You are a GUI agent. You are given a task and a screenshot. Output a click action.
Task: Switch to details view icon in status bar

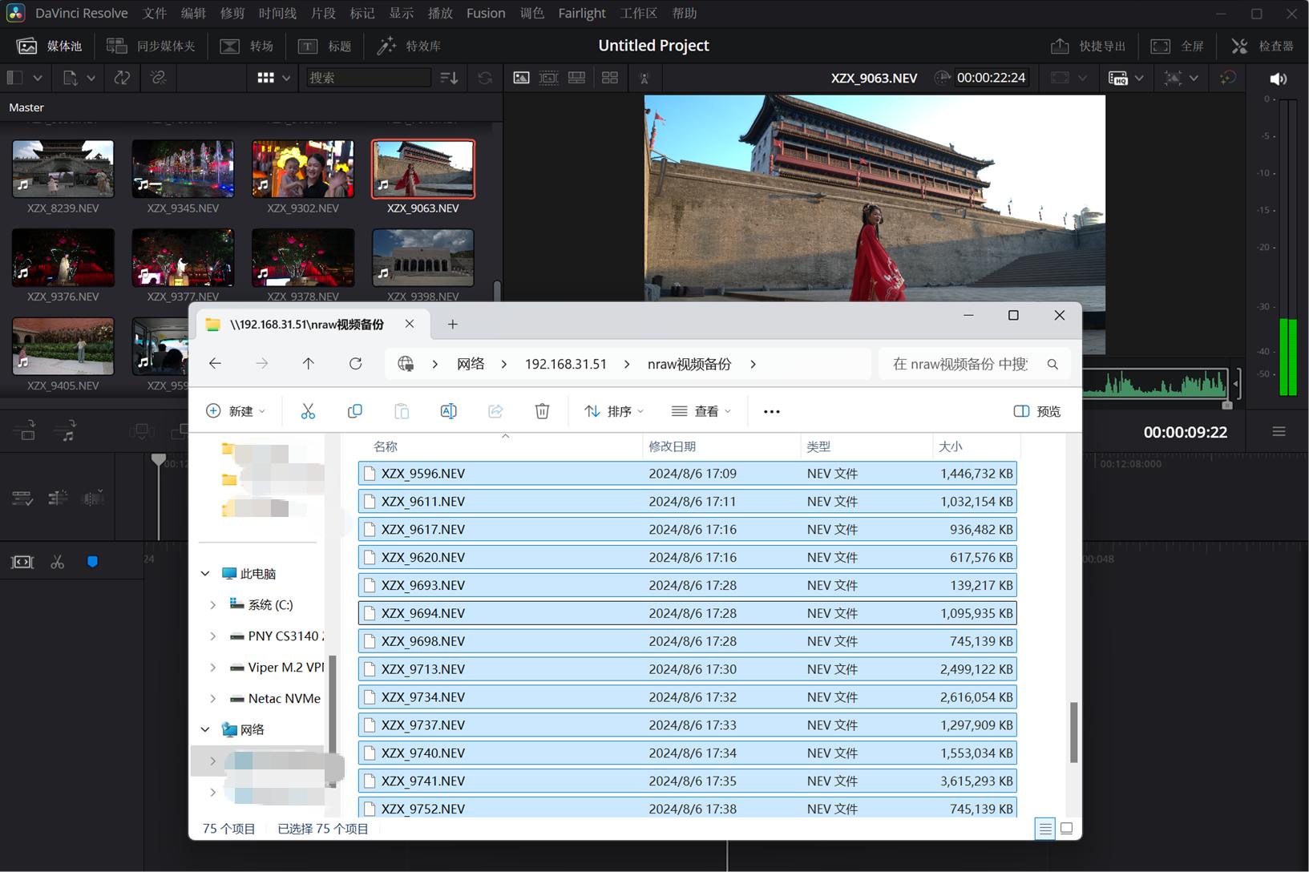(x=1044, y=829)
